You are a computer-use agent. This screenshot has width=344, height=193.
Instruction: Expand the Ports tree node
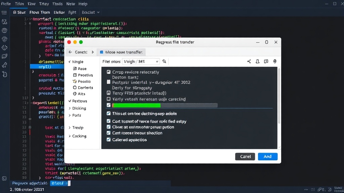tap(70, 115)
